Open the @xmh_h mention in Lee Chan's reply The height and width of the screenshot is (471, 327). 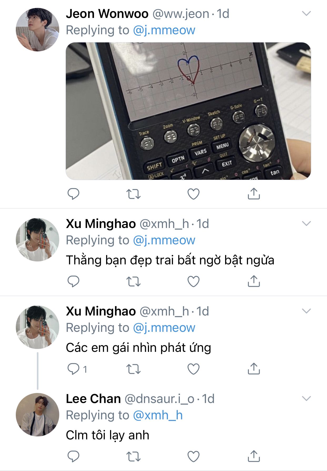pos(158,415)
